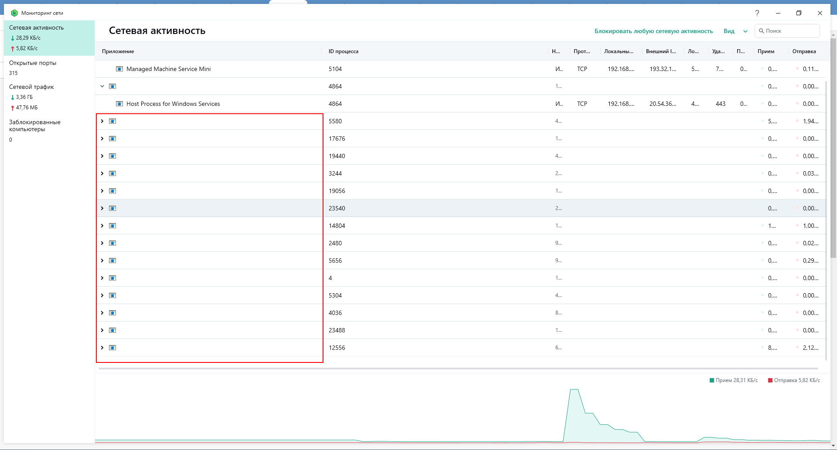This screenshot has width=837, height=450.
Task: Click the remote port 443 cell
Action: click(721, 104)
